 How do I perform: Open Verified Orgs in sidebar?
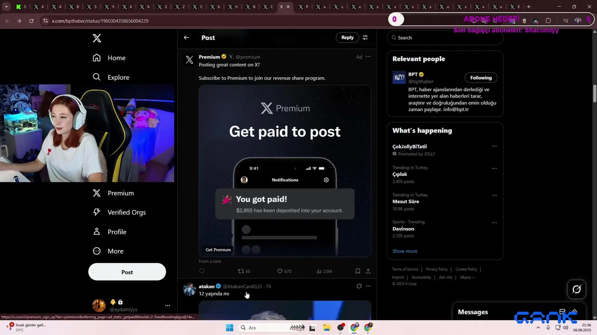pyautogui.click(x=119, y=212)
